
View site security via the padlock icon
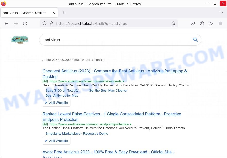coord(51,23)
